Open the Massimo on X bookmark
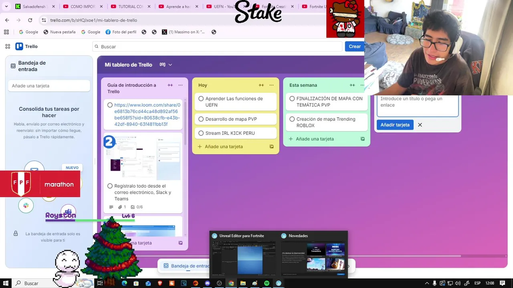Image resolution: width=513 pixels, height=288 pixels. (184, 32)
